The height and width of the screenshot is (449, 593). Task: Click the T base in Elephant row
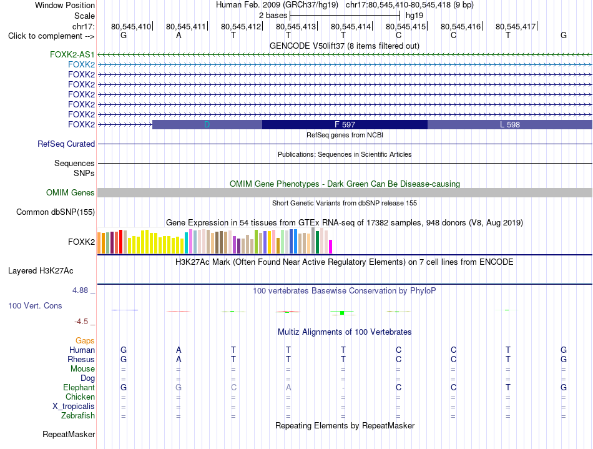(x=508, y=387)
